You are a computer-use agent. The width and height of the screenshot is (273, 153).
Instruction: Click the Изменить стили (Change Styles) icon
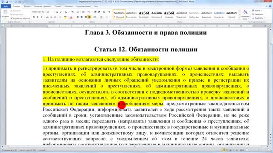coord(245,15)
